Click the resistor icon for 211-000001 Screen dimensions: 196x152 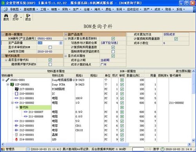click(16, 98)
